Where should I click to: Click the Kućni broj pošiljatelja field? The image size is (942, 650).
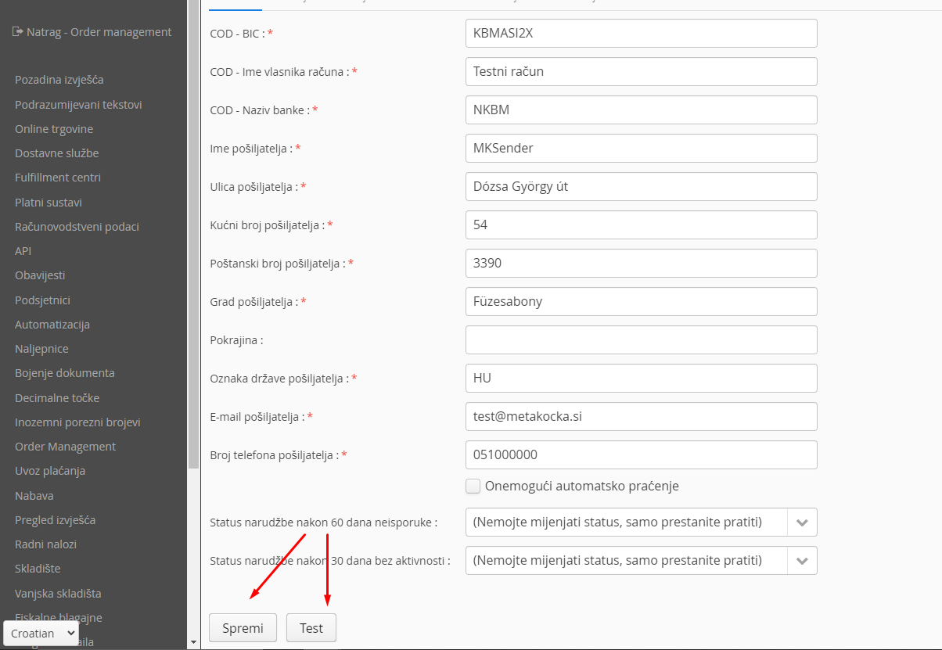pyautogui.click(x=642, y=224)
